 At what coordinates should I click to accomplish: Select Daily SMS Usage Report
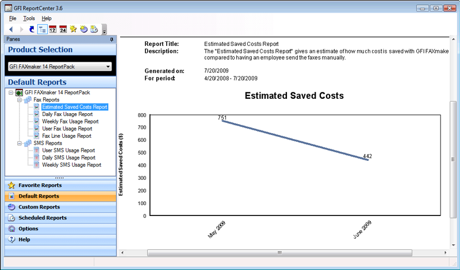[68, 158]
